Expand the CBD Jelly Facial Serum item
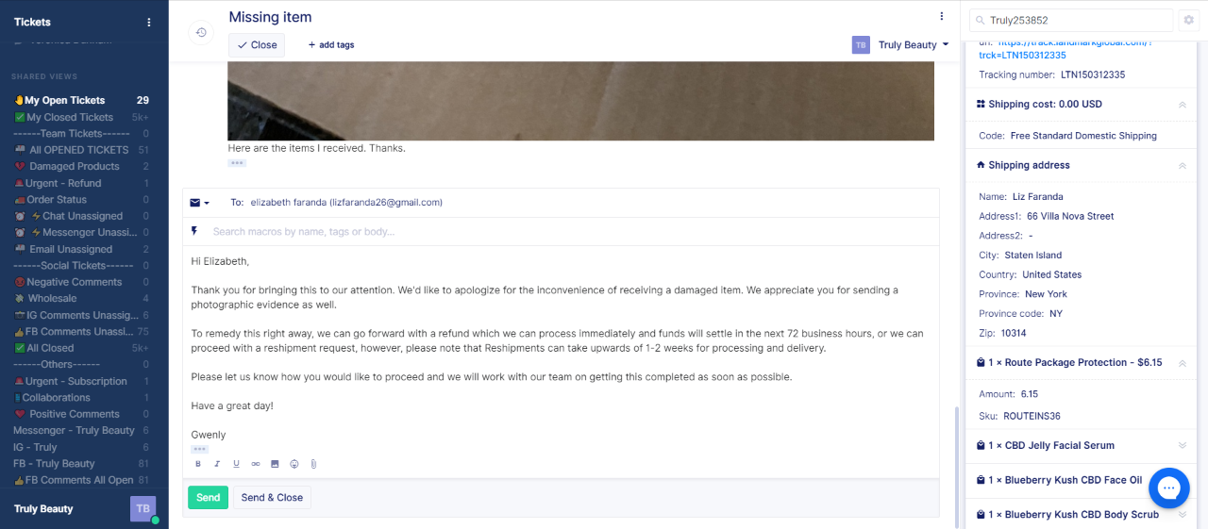The width and height of the screenshot is (1208, 529). tap(1183, 445)
